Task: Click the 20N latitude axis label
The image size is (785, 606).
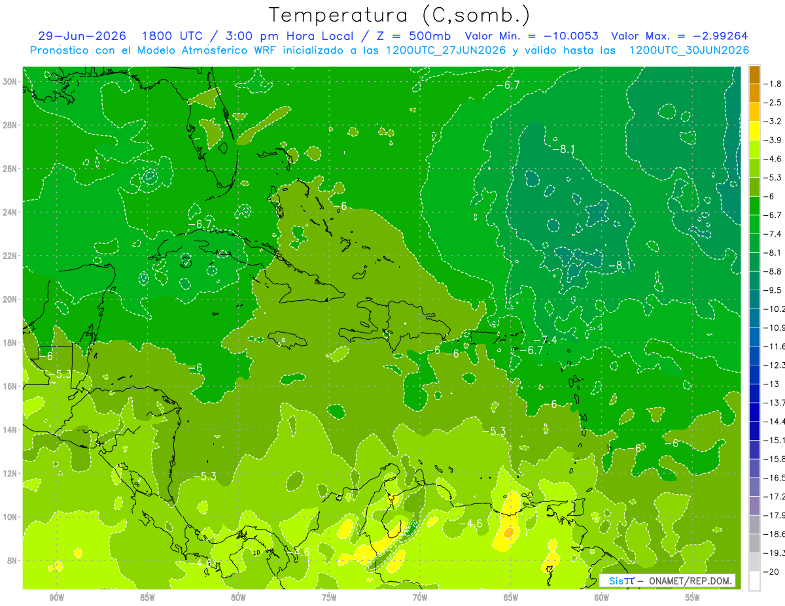Action: tap(11, 299)
